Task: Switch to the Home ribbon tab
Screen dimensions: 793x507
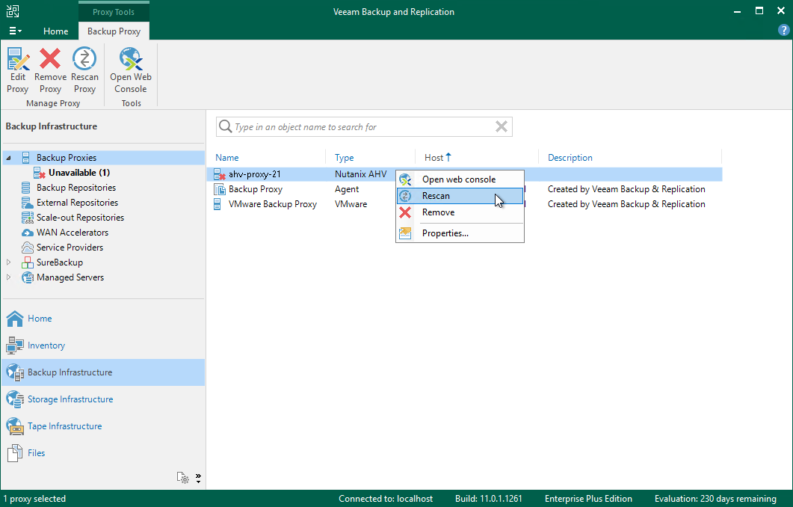Action: 55,31
